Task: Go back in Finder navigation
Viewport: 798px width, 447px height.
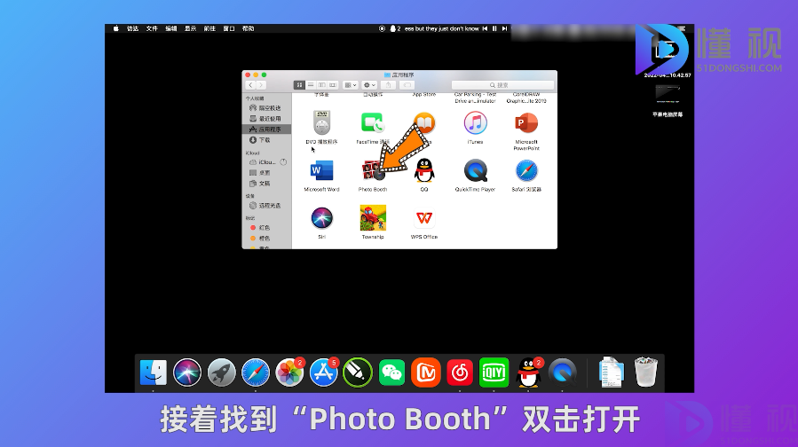Action: pos(250,85)
